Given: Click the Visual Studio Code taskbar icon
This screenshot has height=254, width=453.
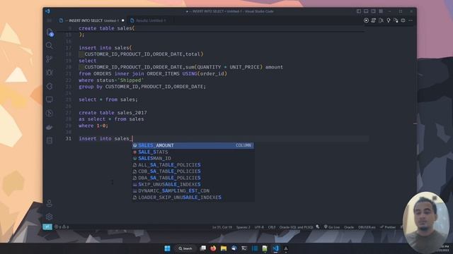Looking at the screenshot, I should (275, 248).
